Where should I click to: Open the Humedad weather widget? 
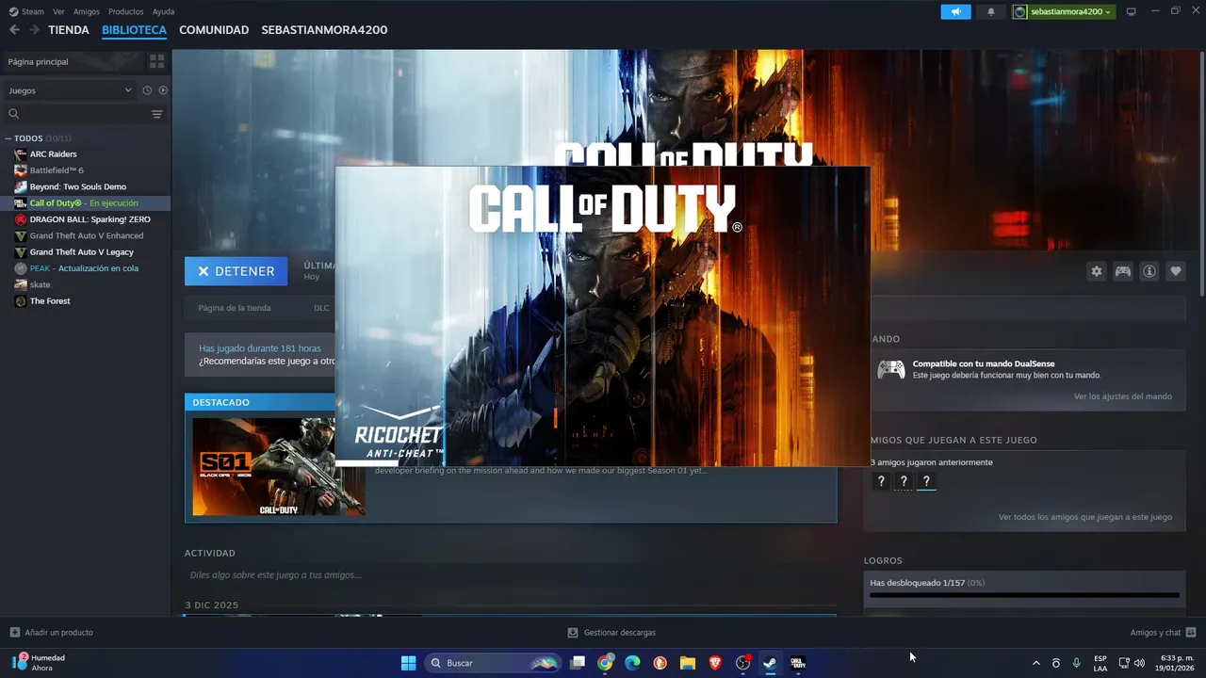(x=40, y=663)
